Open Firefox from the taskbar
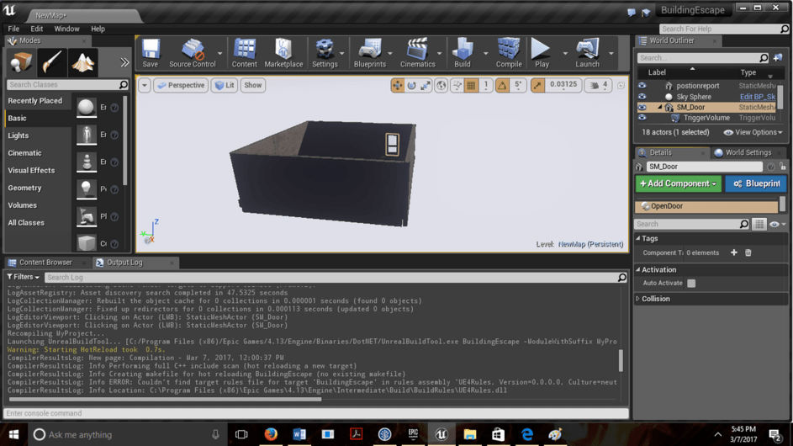Viewport: 793px width, 446px height. point(271,434)
